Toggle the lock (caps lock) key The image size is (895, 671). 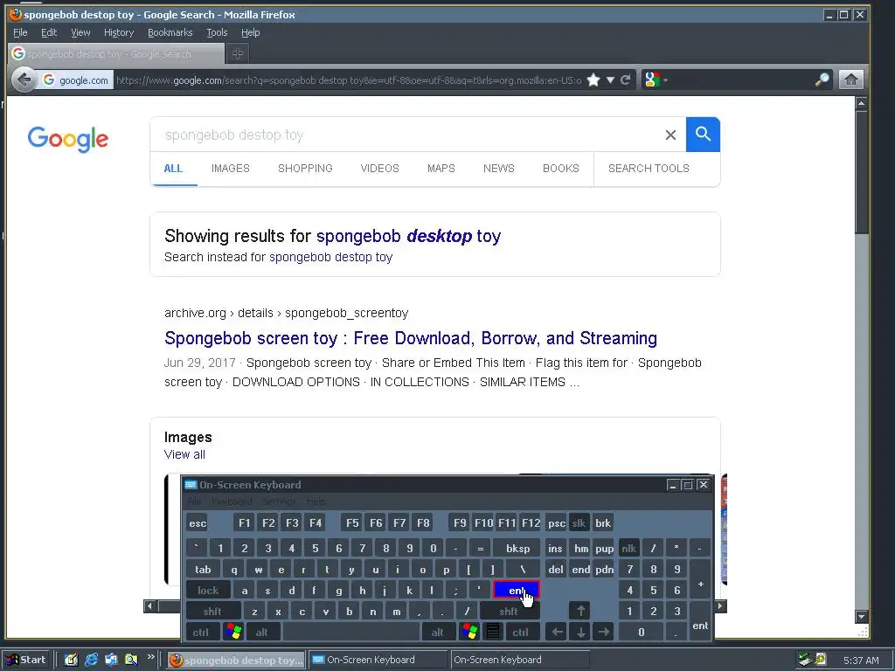tap(208, 591)
